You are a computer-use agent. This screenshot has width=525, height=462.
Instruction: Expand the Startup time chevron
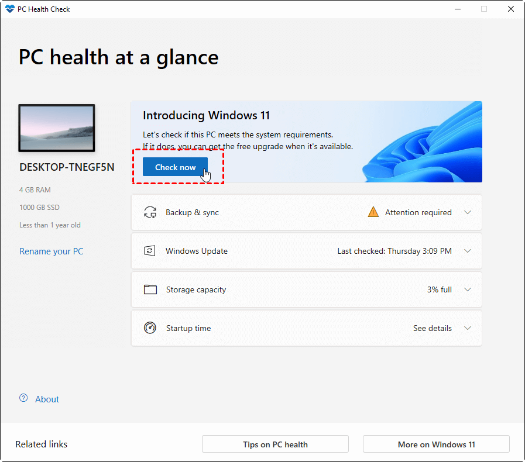pos(468,328)
